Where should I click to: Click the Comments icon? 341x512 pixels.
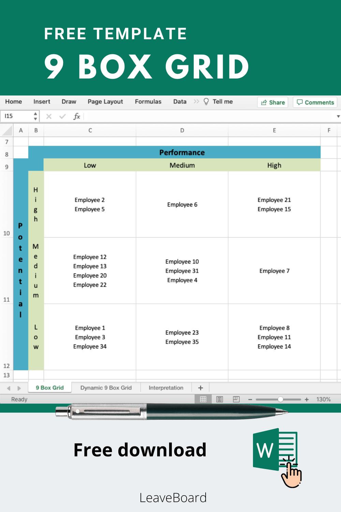300,102
